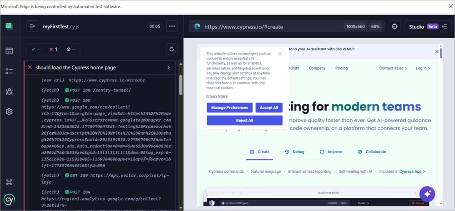This screenshot has width=455, height=211.
Task: Open the Specs page in the sidebar
Action: coord(9,51)
